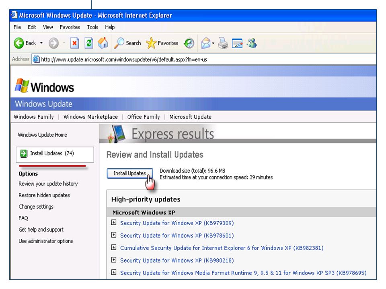Click the 'High-priority updates' heading
Screen dimensions: 386x289
146,199
